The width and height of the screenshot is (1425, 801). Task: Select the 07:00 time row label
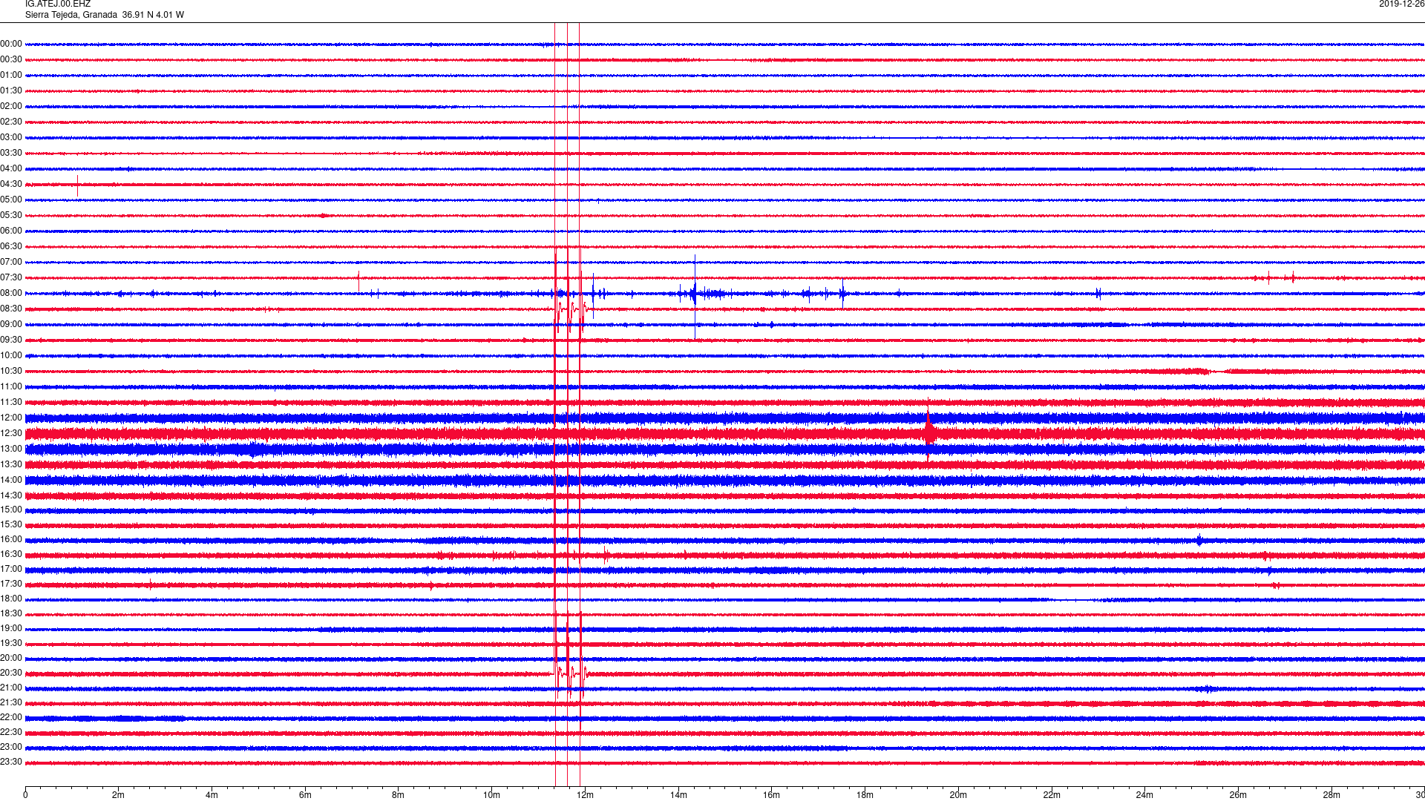[x=11, y=263]
